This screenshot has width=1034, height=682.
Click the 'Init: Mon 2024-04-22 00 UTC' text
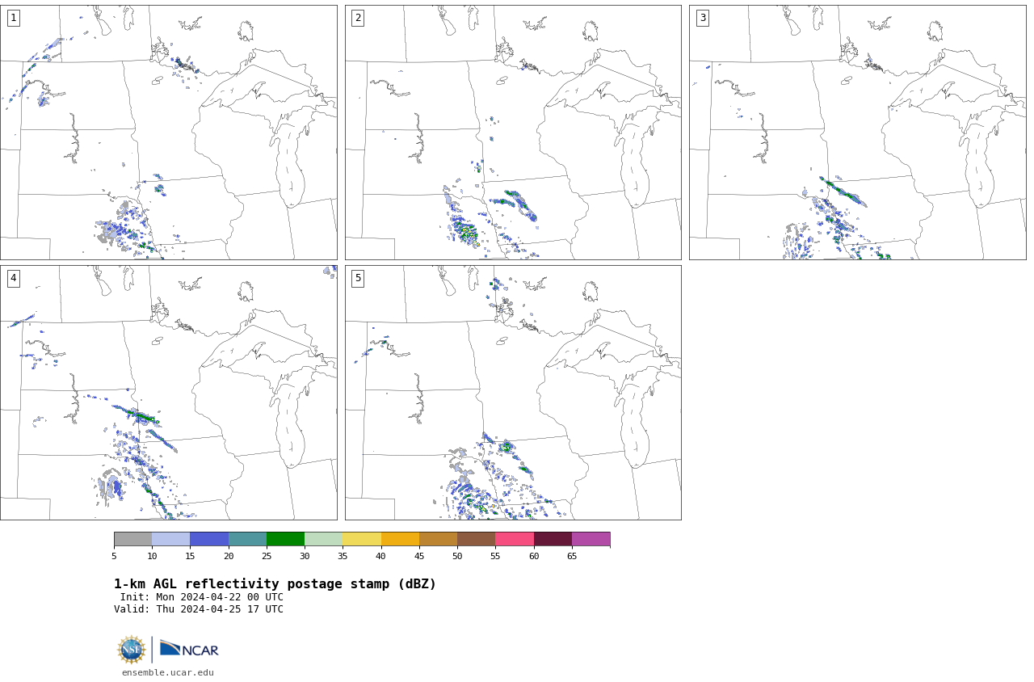point(202,597)
